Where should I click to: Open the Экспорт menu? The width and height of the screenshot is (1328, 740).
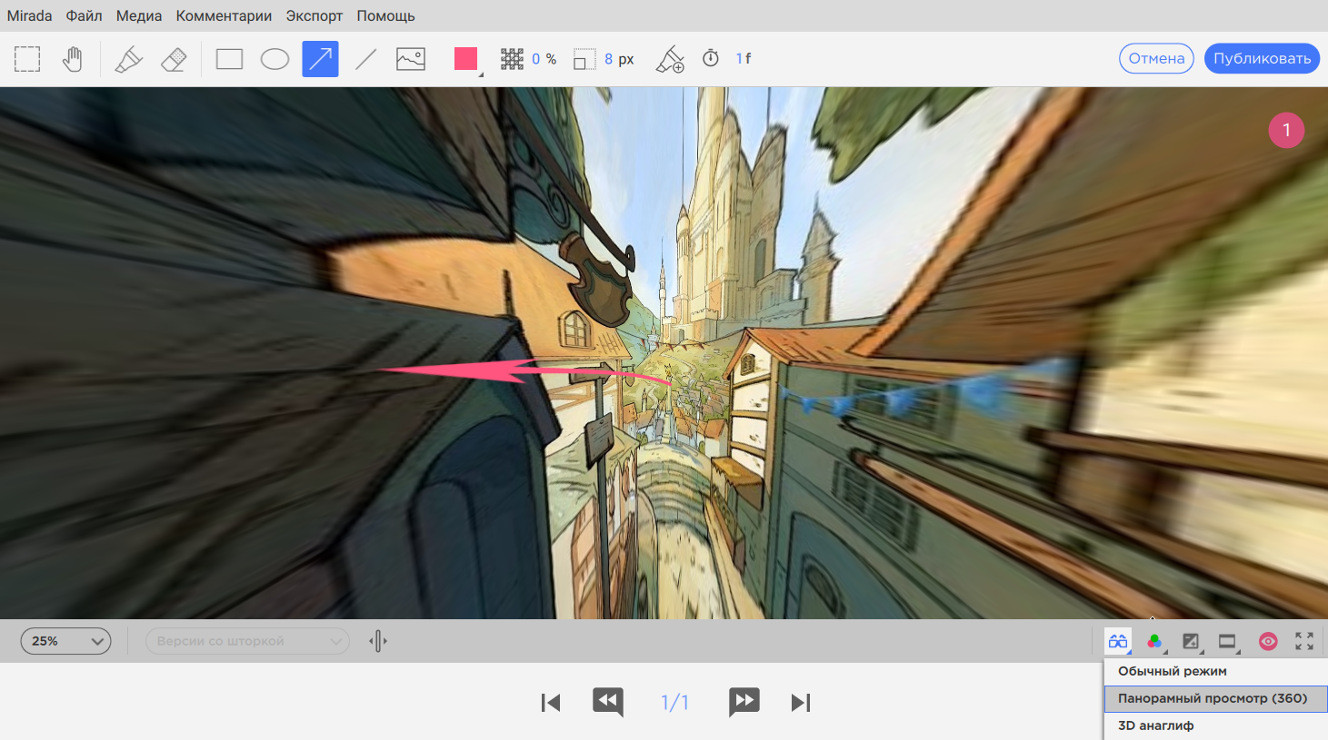315,15
